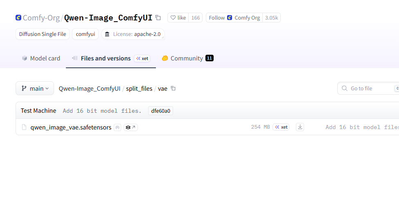Screen dimensions: 399x203
Task: Switch to the Model card tab
Action: pos(41,58)
